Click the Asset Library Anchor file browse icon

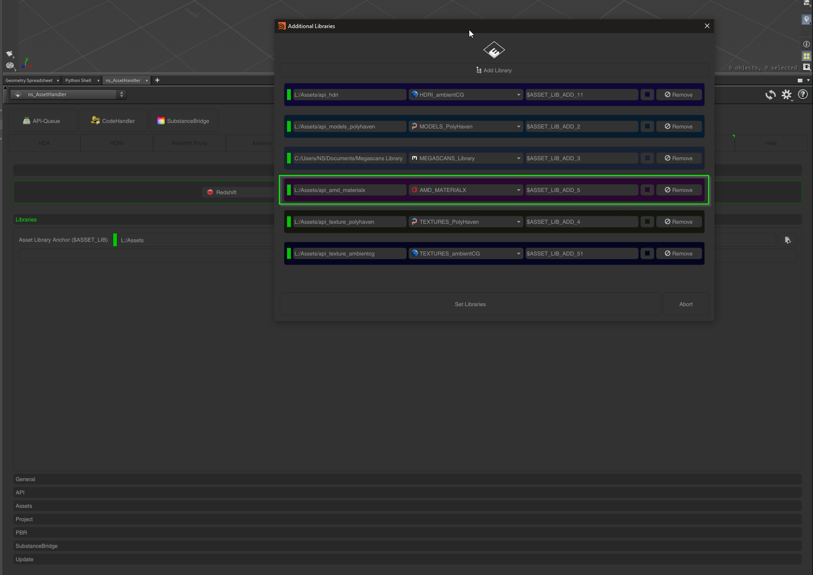(787, 240)
